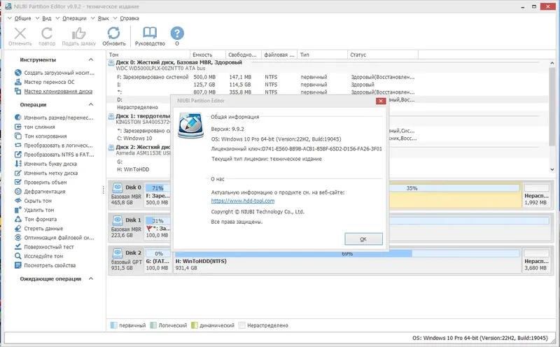Click the Apply (Подать заявку) thumbs-up icon
Screen dimensions: 560x347
78,34
